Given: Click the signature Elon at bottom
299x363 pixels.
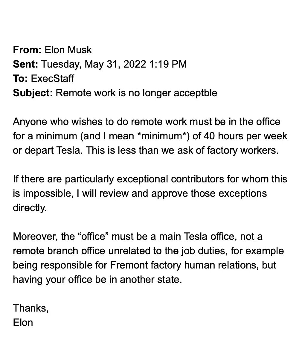Looking at the screenshot, I should click(23, 322).
